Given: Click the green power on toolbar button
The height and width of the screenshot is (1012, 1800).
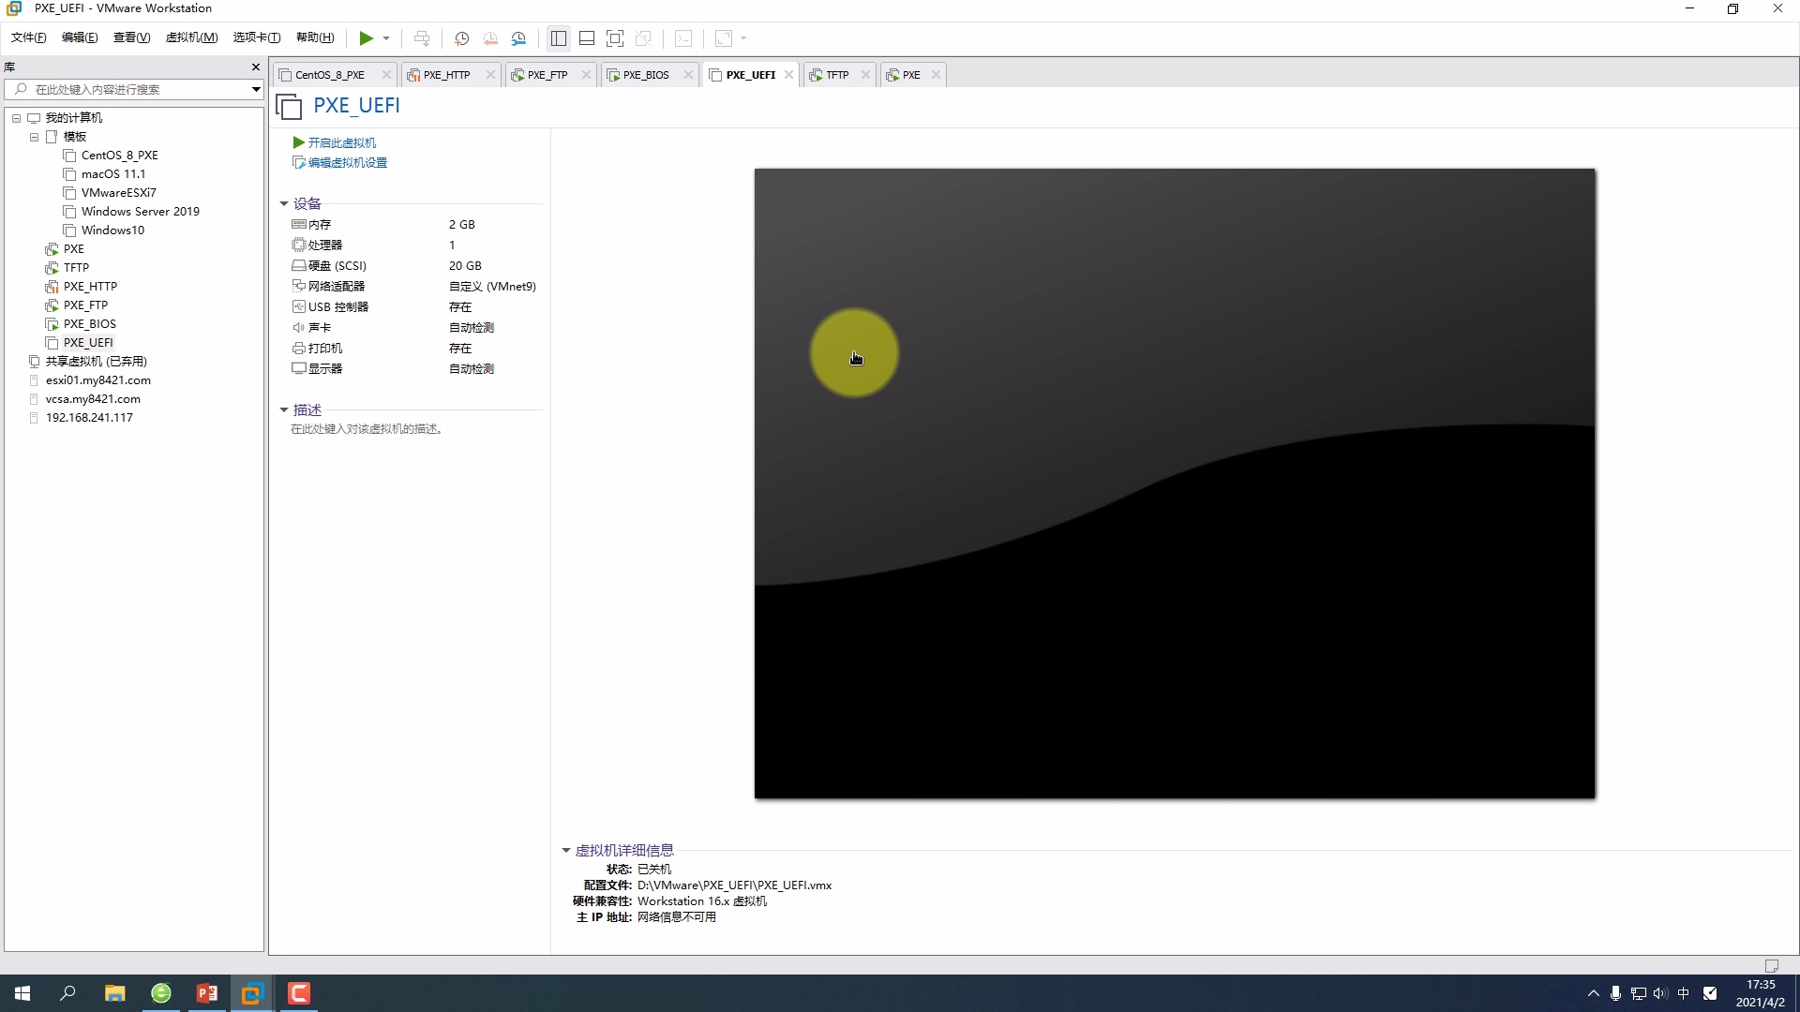Looking at the screenshot, I should point(366,38).
